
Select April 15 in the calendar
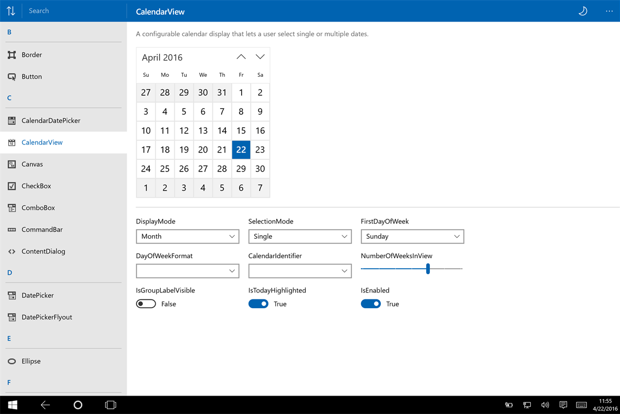click(241, 130)
